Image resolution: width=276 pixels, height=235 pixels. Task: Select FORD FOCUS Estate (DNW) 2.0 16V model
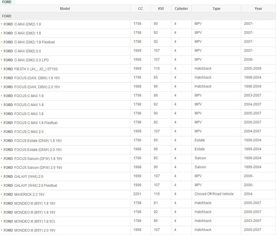pos(33,150)
